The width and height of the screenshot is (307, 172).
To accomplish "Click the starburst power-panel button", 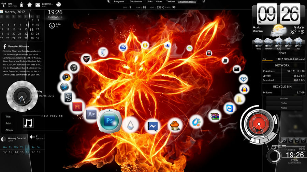I will click(x=303, y=140).
